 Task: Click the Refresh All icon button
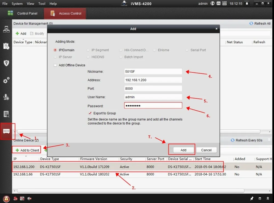tap(251, 23)
